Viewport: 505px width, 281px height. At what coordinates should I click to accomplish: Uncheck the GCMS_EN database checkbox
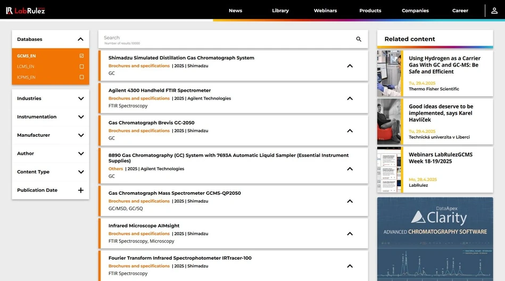coord(81,56)
